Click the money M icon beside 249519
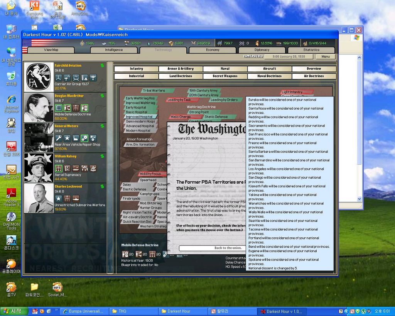The image size is (395, 316). (193, 43)
